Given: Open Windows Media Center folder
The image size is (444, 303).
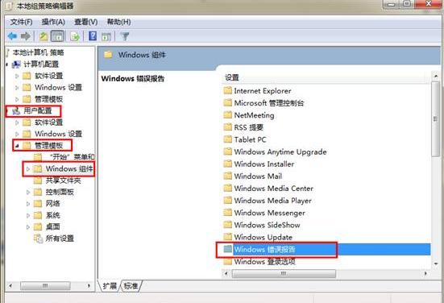Looking at the screenshot, I should (x=268, y=189).
